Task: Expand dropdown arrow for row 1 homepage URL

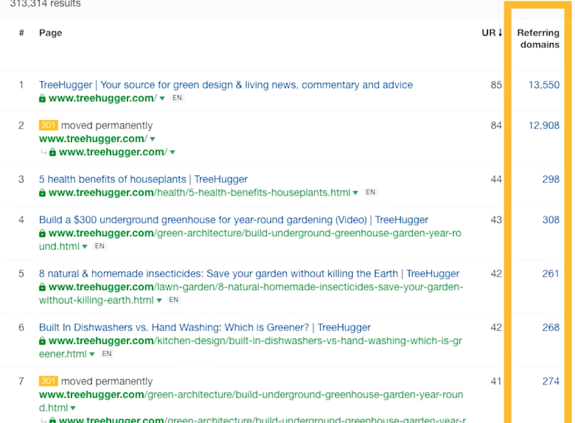Action: (x=162, y=98)
